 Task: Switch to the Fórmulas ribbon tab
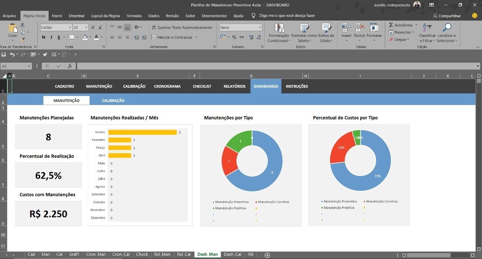pos(134,16)
